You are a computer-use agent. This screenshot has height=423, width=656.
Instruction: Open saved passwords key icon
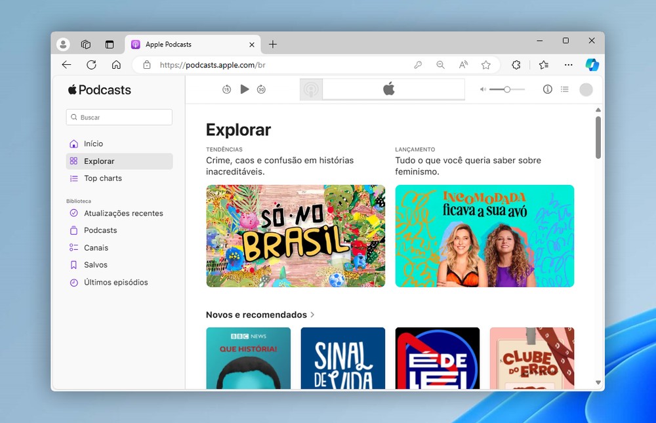pyautogui.click(x=418, y=65)
